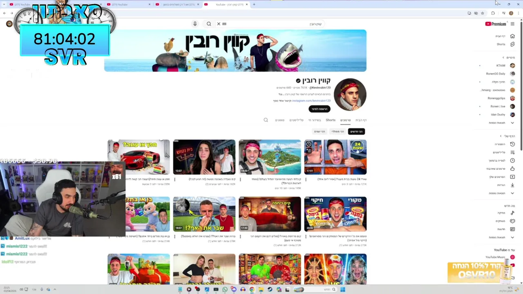Clear the search box with the X
523x294 pixels.
(219, 24)
